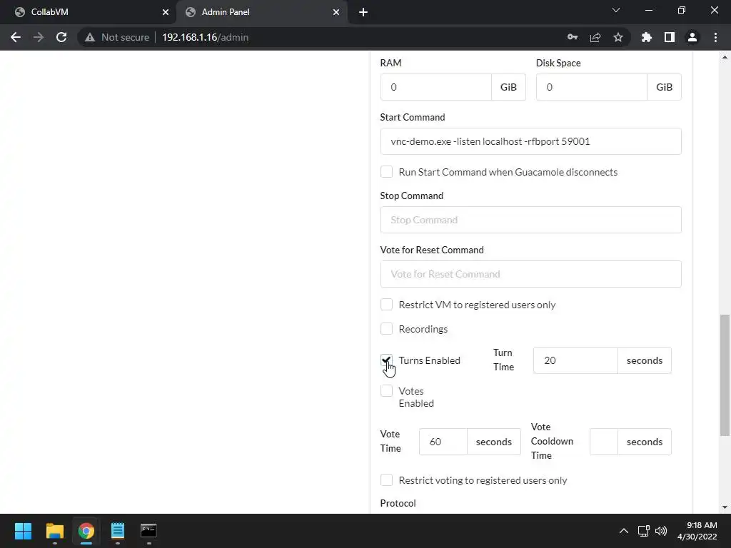Open File Explorer from the taskbar
This screenshot has height=548, width=731.
tap(54, 531)
